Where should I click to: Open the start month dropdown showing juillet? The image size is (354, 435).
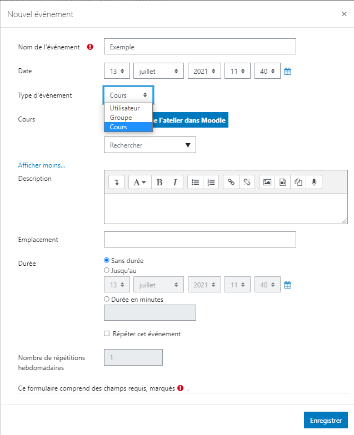click(158, 71)
